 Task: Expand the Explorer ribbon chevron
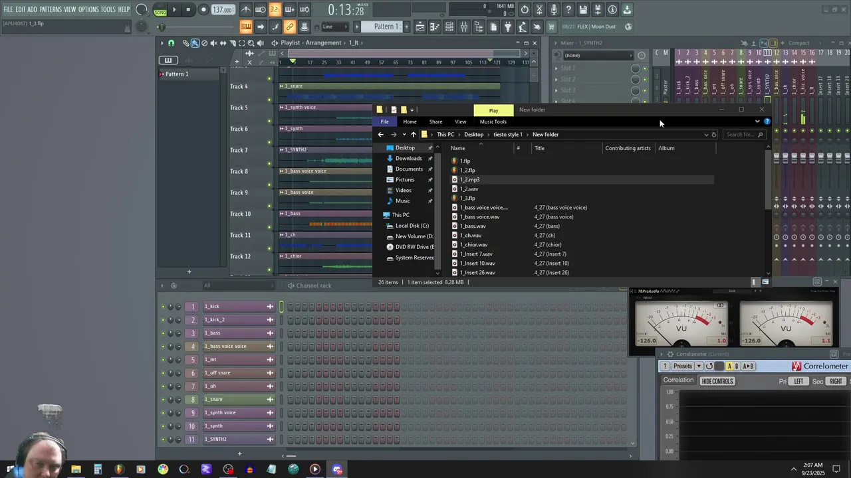(757, 121)
